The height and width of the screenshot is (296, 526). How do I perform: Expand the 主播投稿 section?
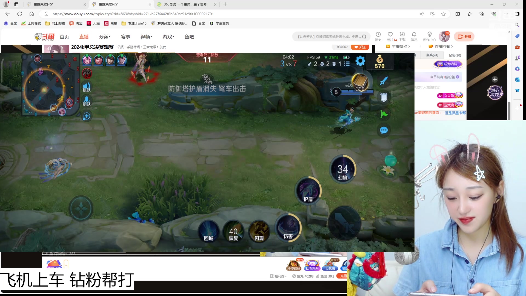pos(398,47)
